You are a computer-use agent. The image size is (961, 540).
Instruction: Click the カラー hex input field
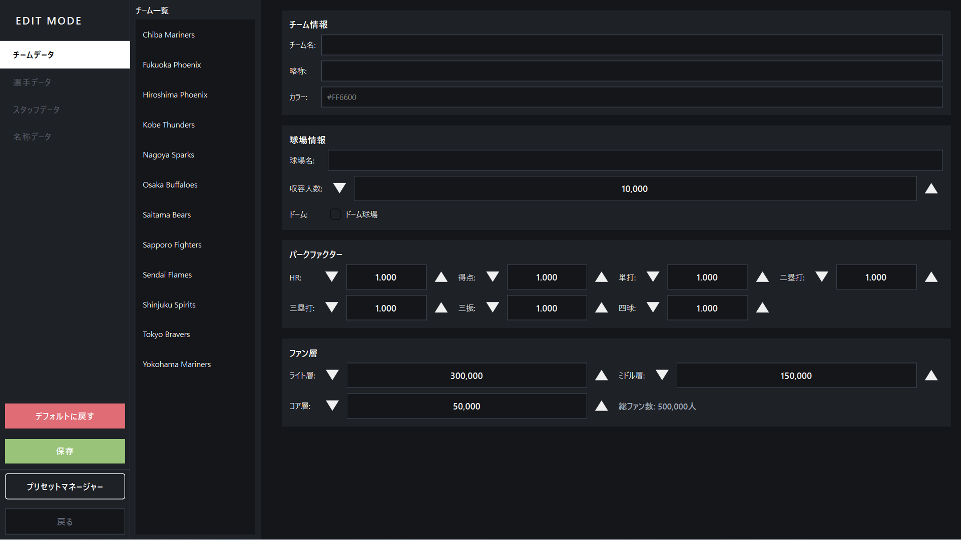coord(632,97)
